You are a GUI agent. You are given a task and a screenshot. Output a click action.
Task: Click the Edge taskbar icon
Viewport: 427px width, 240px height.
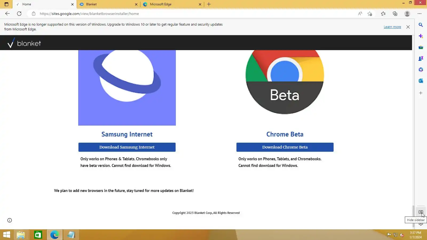point(55,235)
